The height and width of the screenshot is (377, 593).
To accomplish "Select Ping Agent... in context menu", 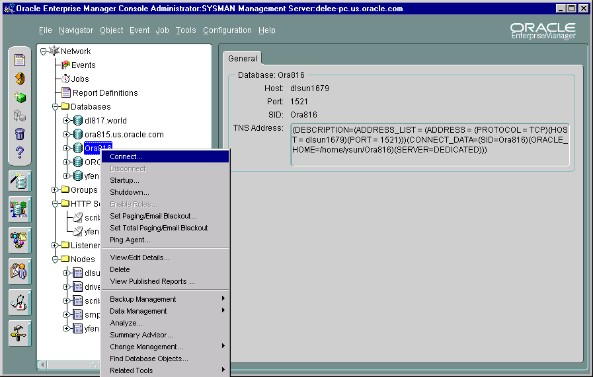I will [x=130, y=240].
